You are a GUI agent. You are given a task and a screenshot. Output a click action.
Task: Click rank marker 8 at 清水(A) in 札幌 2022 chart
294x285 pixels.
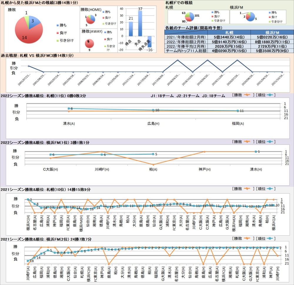tap(69, 109)
